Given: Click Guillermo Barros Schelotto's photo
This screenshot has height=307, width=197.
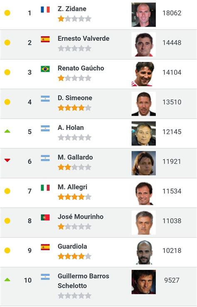Looking at the screenshot, I should (144, 282).
